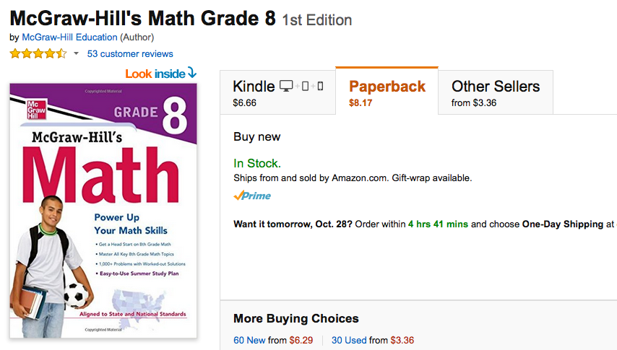Click the Other Sellers price from $3.36
This screenshot has height=350, width=617.
[x=474, y=103]
